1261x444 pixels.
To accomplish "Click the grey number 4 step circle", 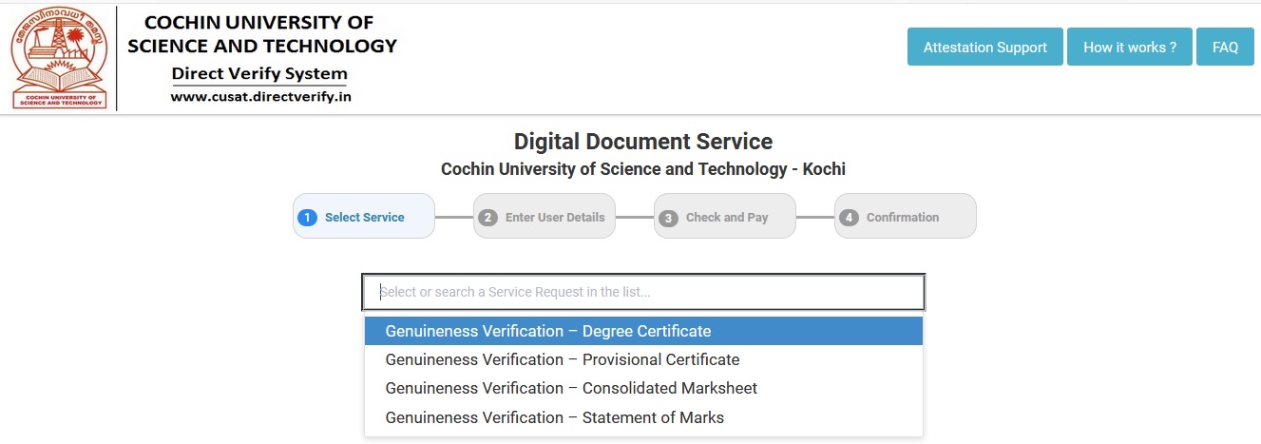I will [849, 218].
